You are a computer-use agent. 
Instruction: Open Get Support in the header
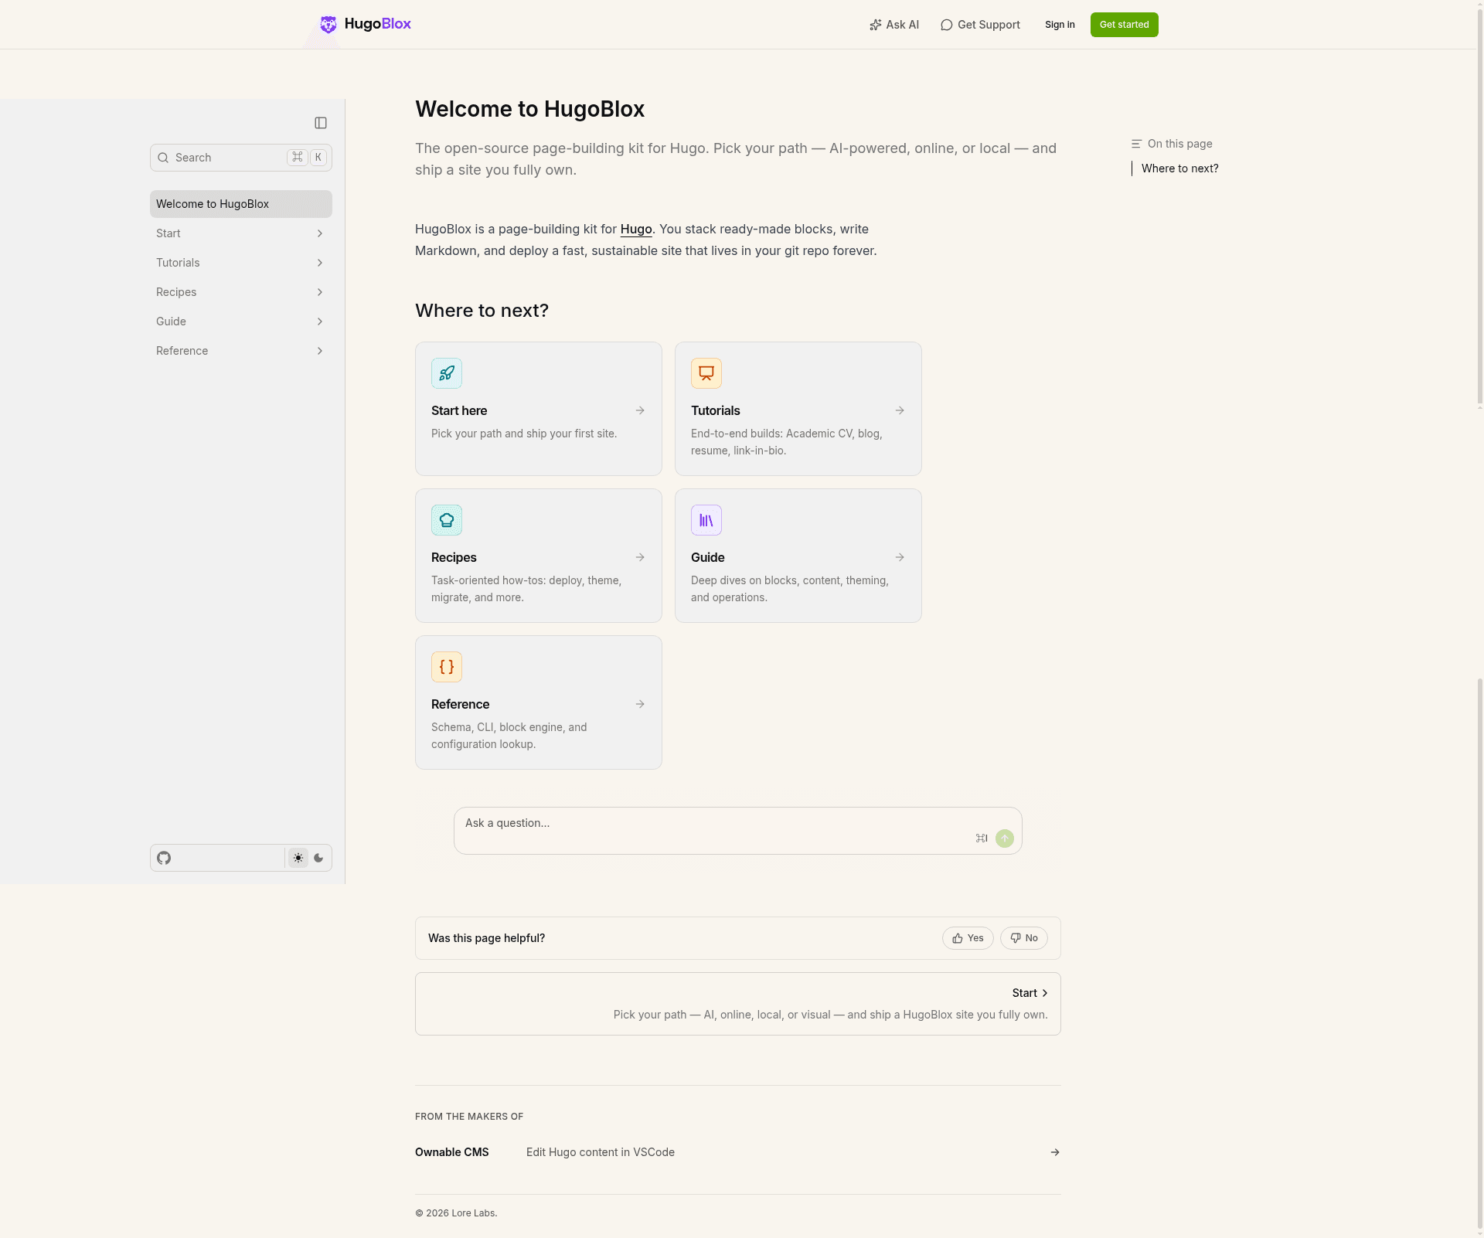[x=980, y=25]
